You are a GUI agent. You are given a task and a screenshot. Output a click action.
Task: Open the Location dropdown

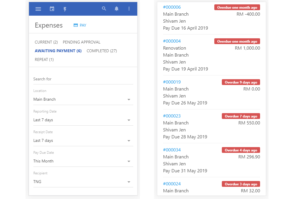(x=83, y=99)
